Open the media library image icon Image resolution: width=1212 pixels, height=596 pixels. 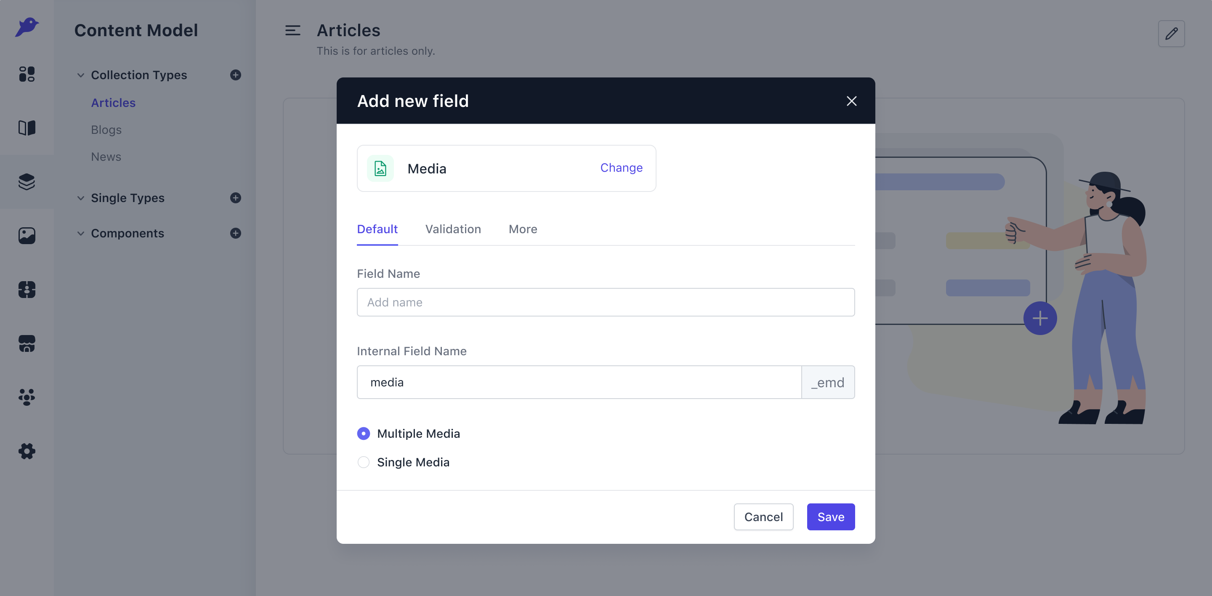pyautogui.click(x=27, y=236)
